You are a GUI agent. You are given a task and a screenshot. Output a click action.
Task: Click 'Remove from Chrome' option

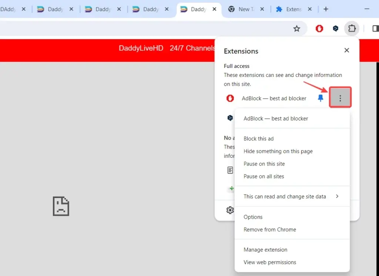click(269, 229)
